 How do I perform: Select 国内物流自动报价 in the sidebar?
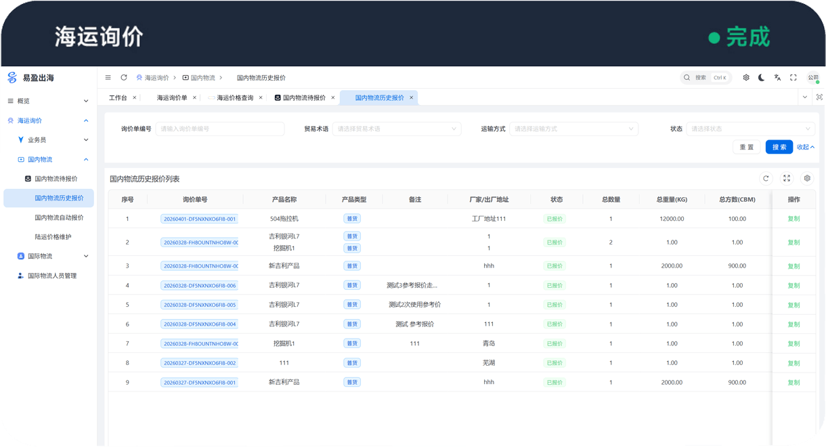pos(59,217)
